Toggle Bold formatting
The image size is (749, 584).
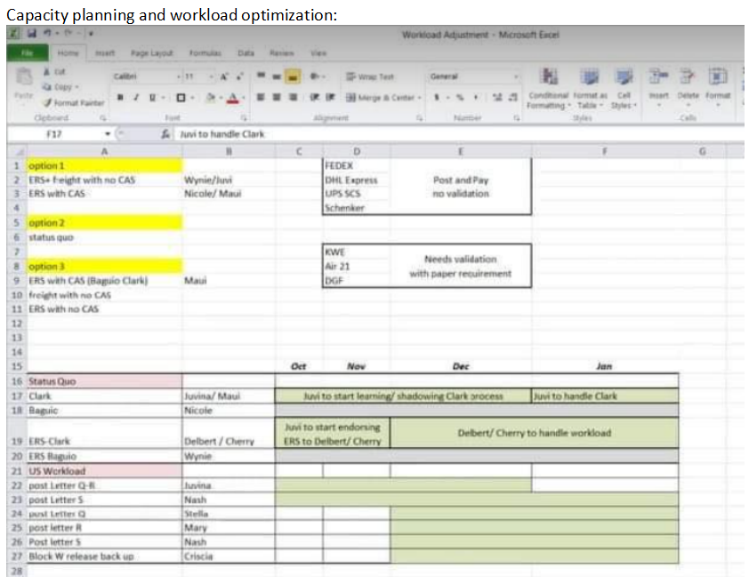(120, 98)
